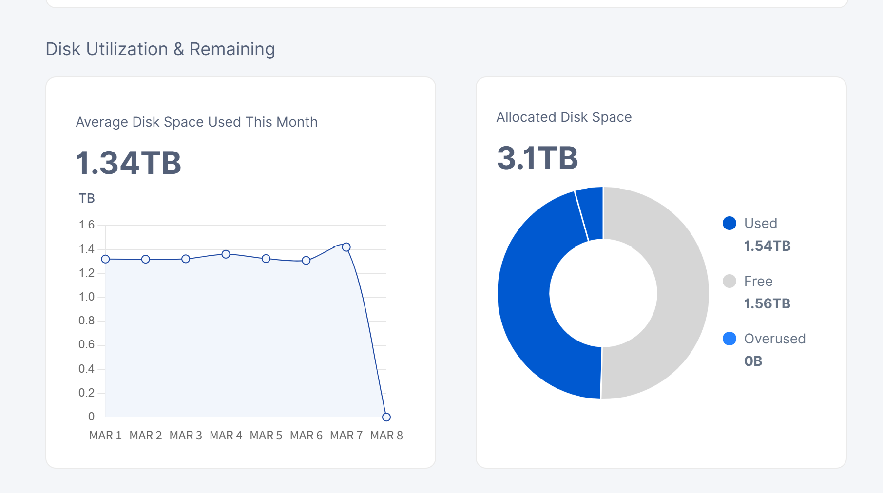The height and width of the screenshot is (493, 883).
Task: Click the MAR 2 data point marker
Action: click(x=146, y=259)
